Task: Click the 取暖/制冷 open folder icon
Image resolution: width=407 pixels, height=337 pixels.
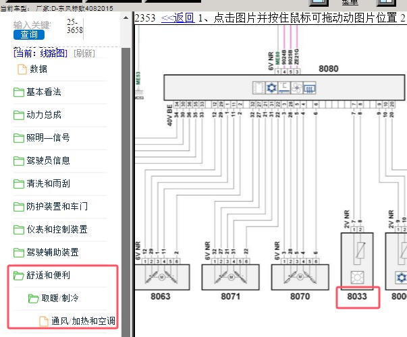Action: (x=34, y=299)
